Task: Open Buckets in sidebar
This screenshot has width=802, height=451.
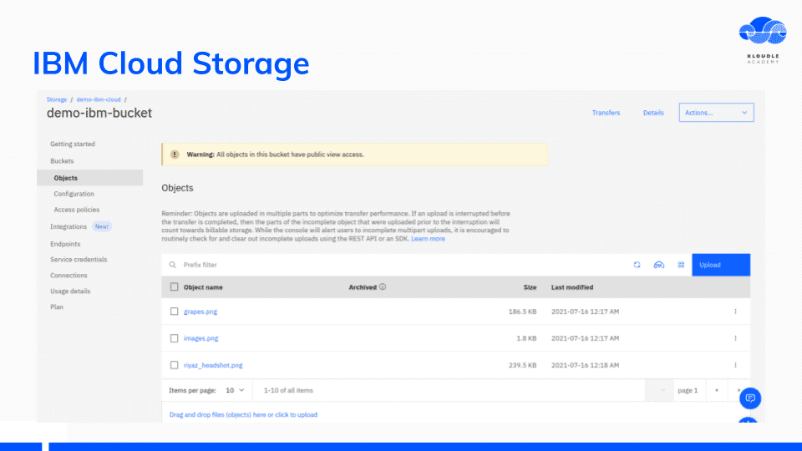Action: click(x=62, y=161)
